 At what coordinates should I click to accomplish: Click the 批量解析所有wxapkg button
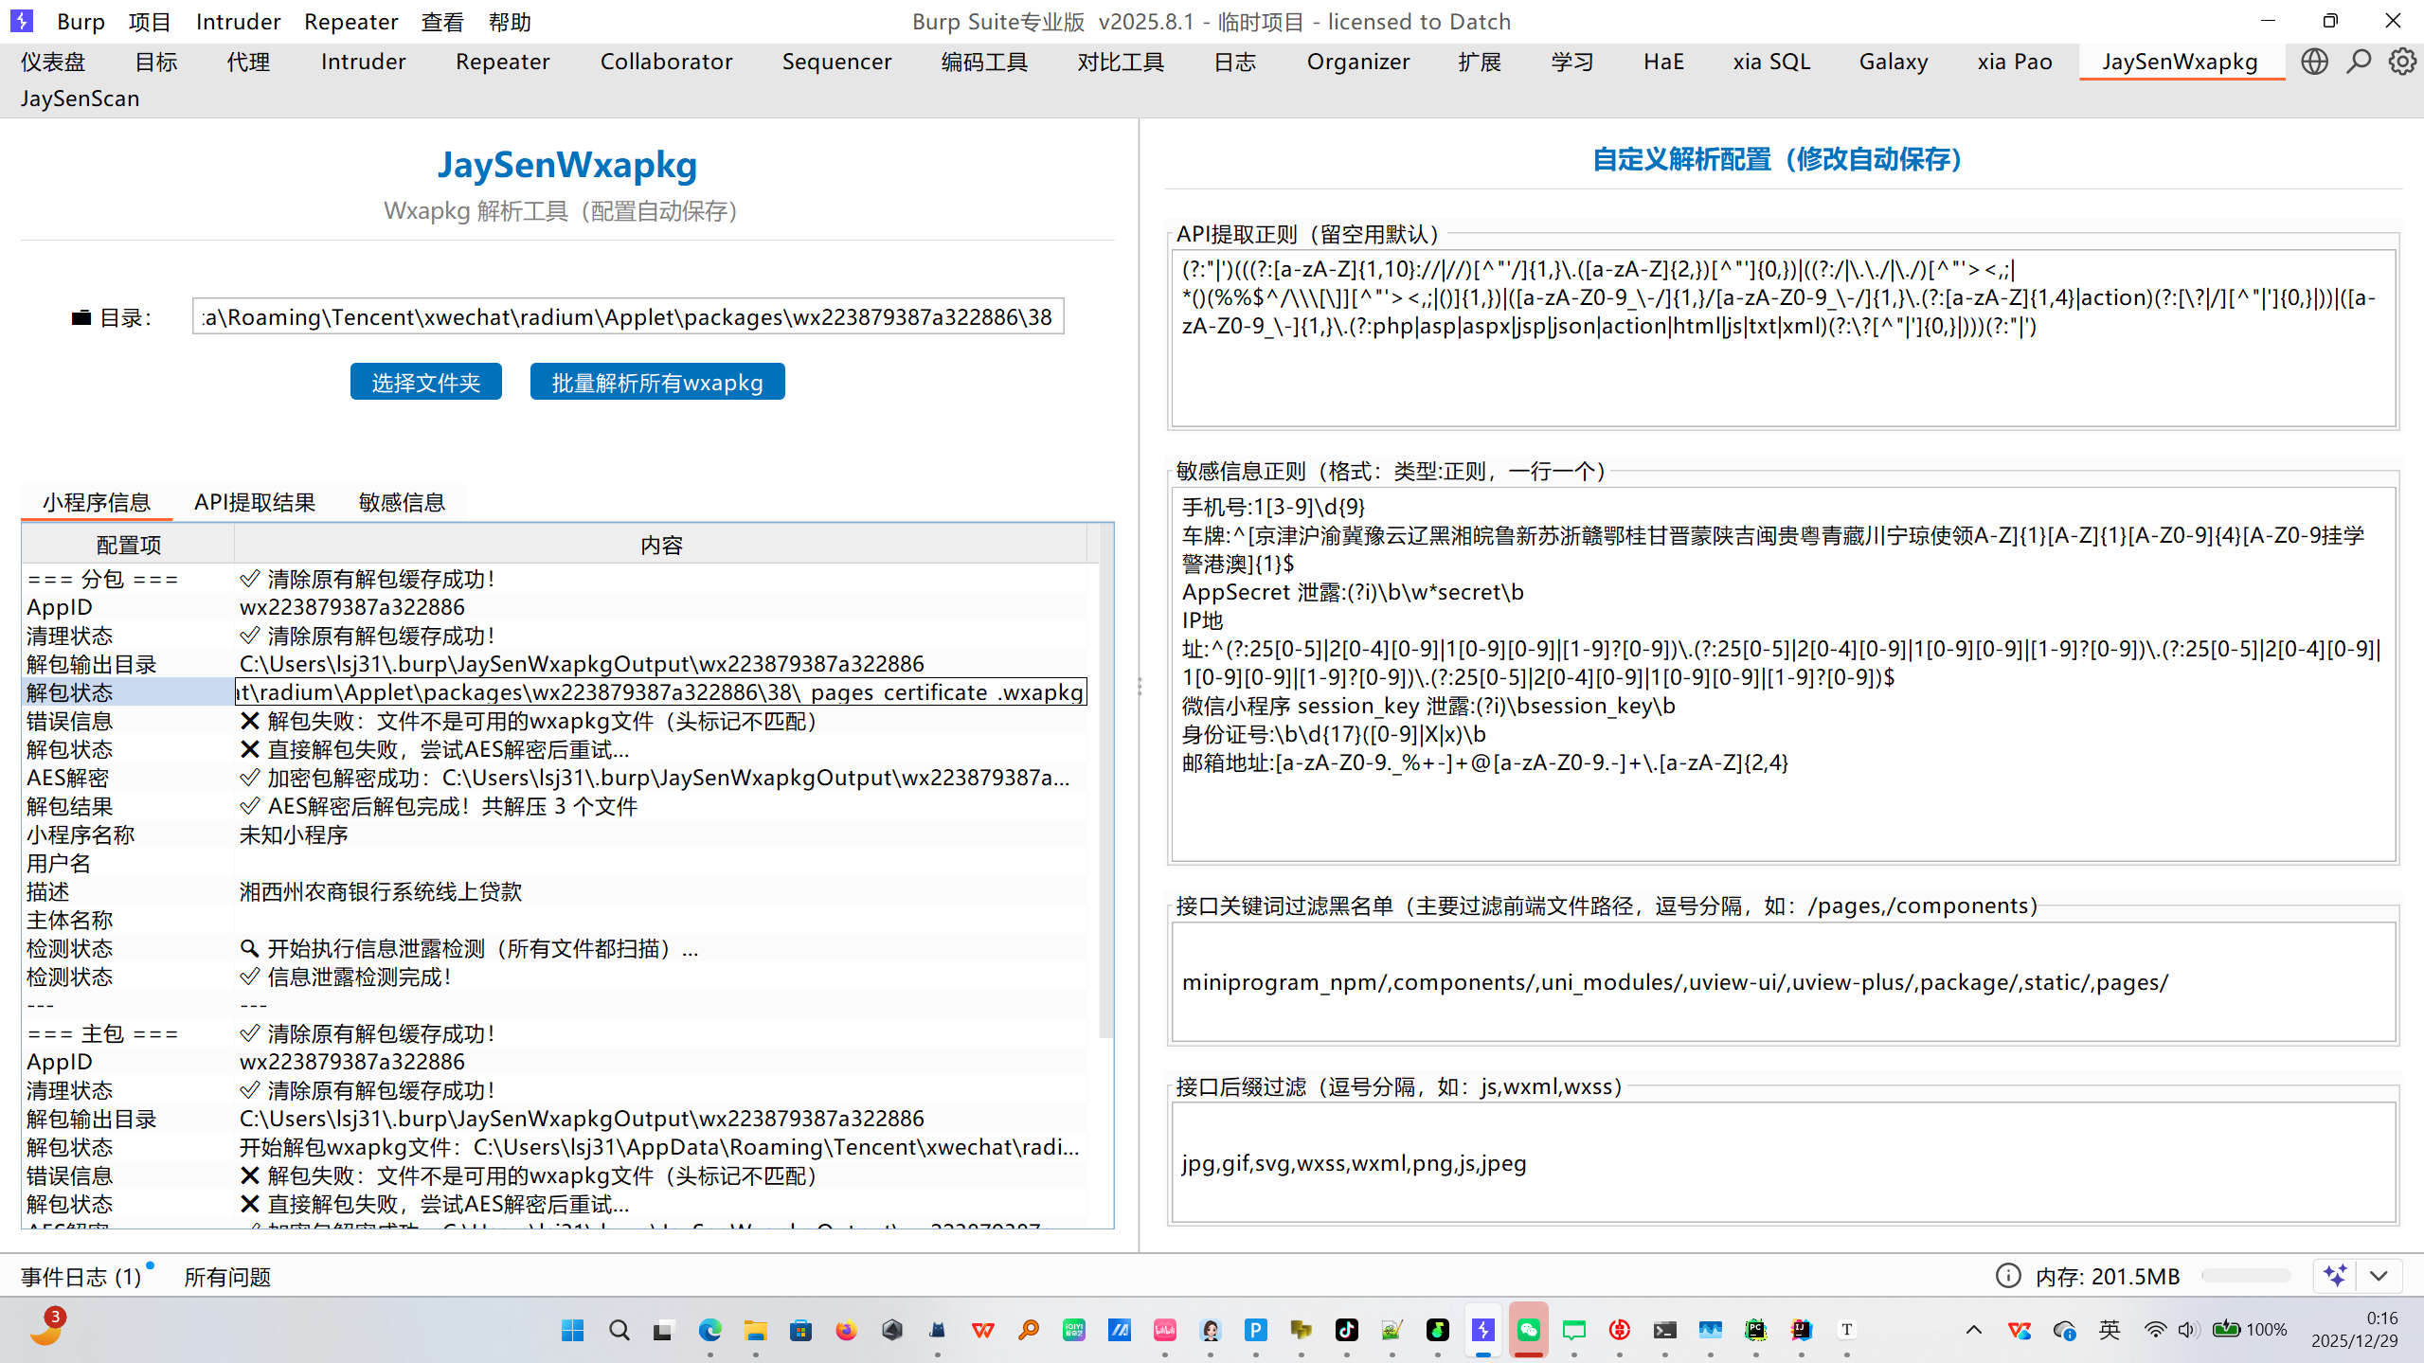pos(656,381)
